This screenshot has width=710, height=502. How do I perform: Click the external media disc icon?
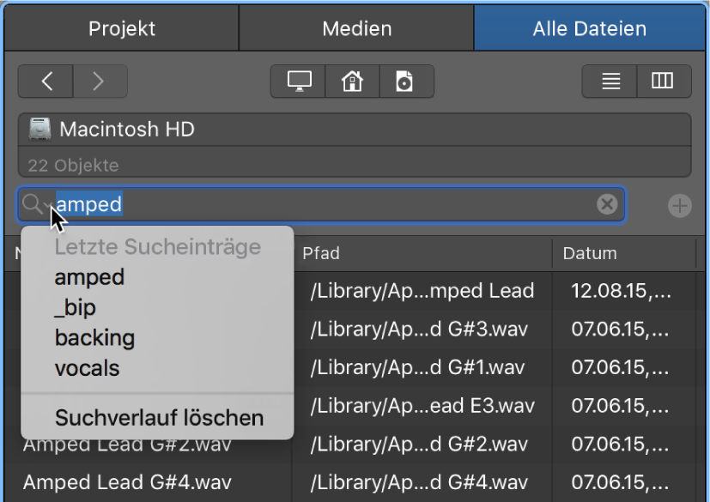coord(405,81)
